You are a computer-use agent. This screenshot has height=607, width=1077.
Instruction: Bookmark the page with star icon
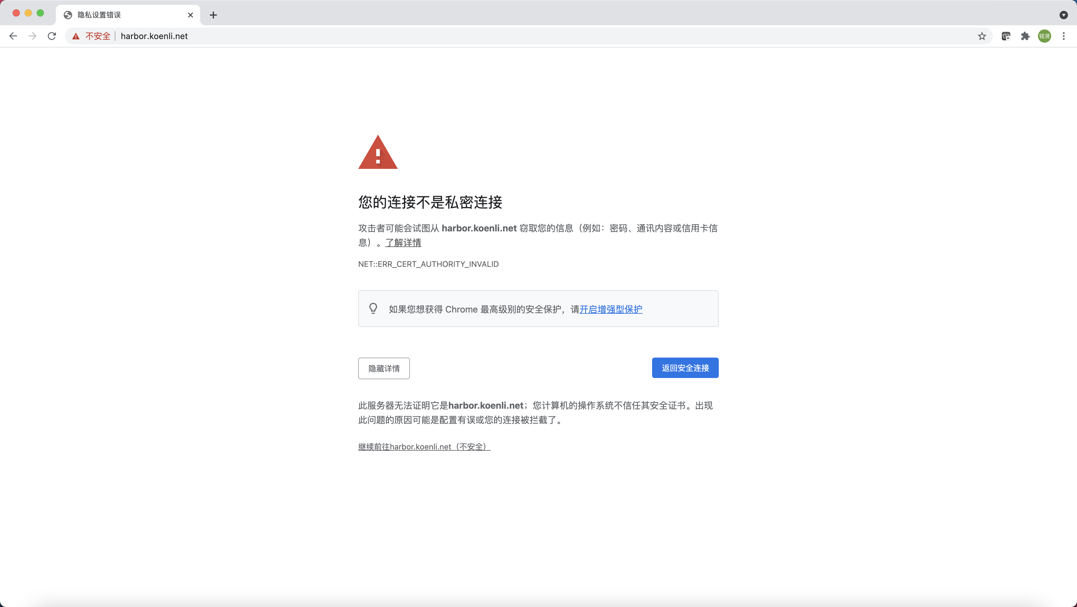[982, 36]
